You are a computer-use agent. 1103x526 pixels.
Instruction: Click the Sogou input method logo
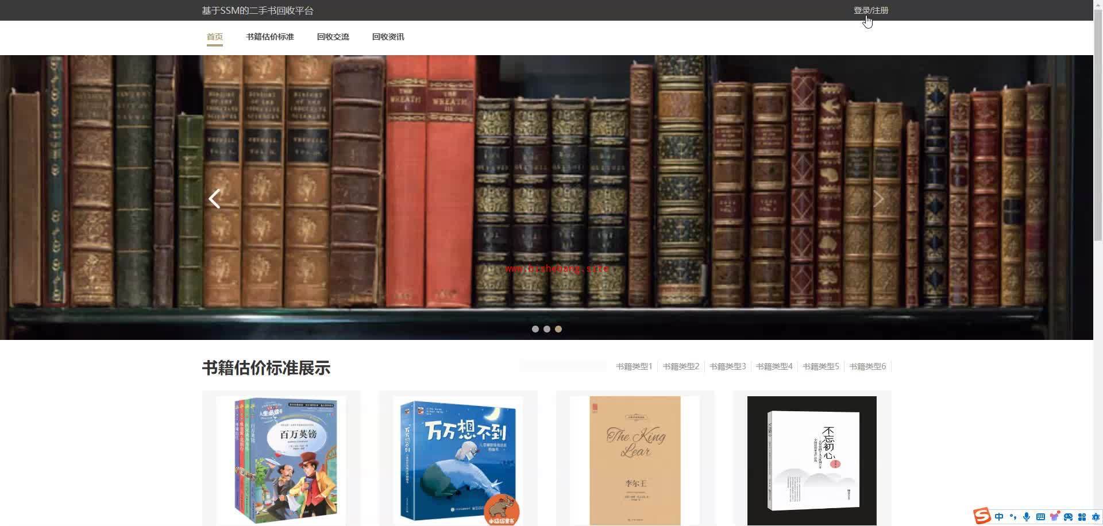[x=982, y=516]
